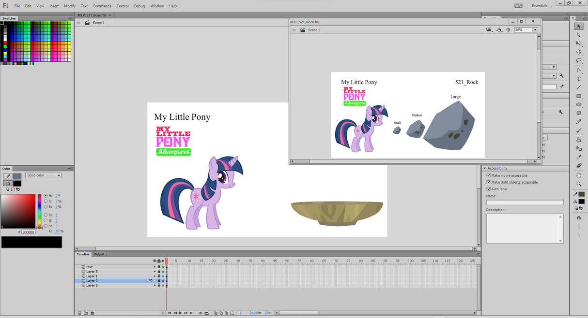This screenshot has height=318, width=588.
Task: Toggle visibility dot for Layer 5
Action: click(x=155, y=272)
